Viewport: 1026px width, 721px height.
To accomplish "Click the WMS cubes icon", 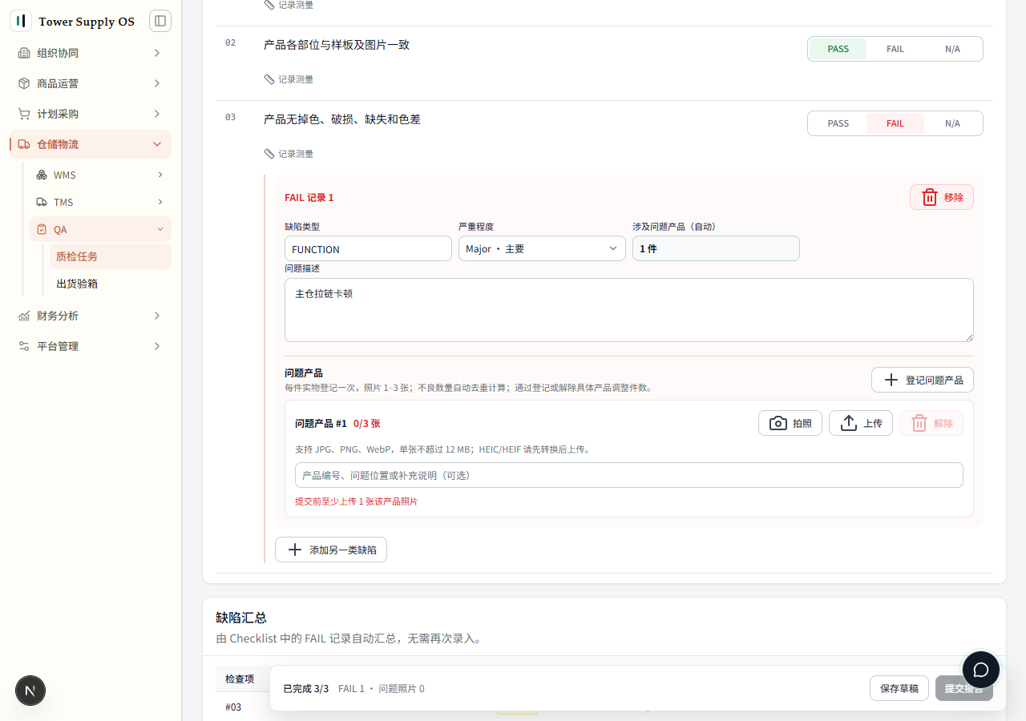I will 42,175.
